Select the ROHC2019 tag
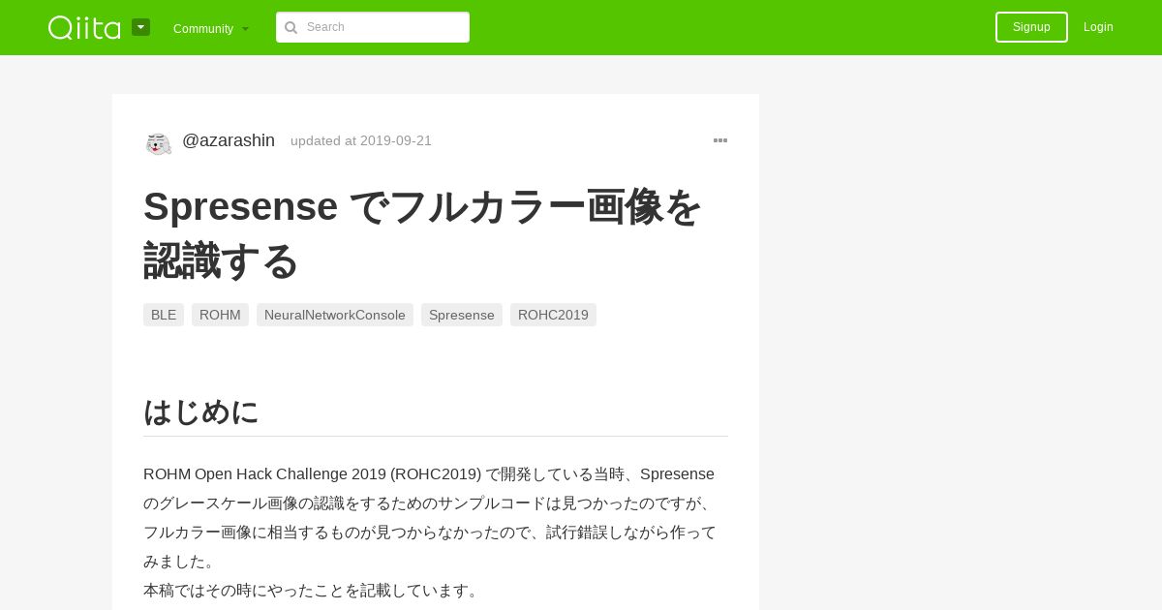The width and height of the screenshot is (1162, 610). click(553, 315)
